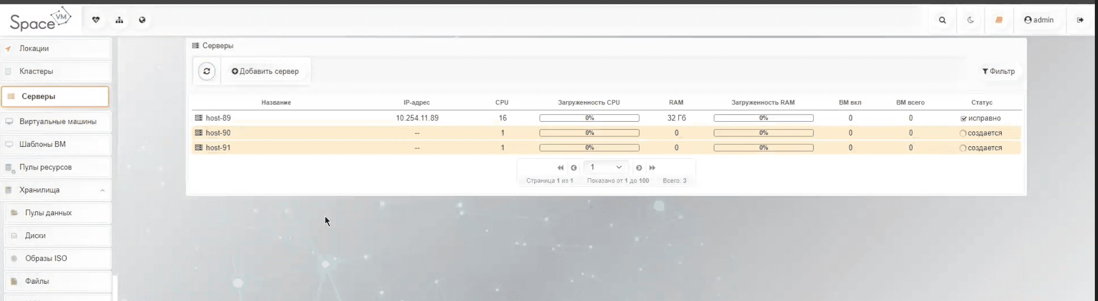Click the Добавить сервер button
The width and height of the screenshot is (1098, 301).
265,71
